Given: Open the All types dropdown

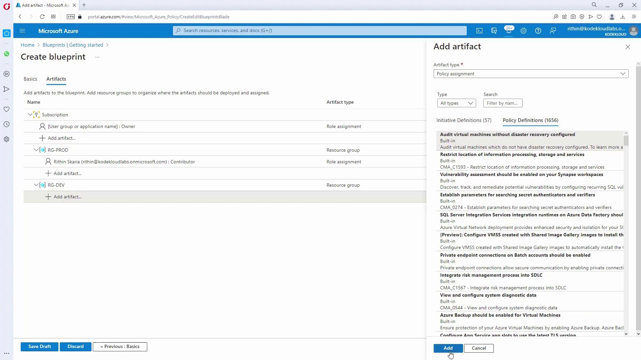Looking at the screenshot, I should (456, 103).
